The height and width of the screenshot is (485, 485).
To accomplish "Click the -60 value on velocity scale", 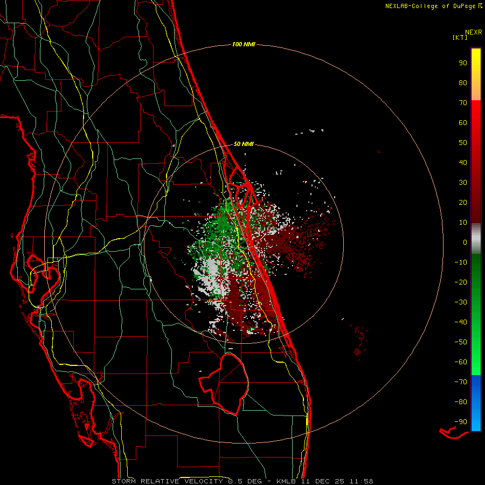I will (461, 362).
